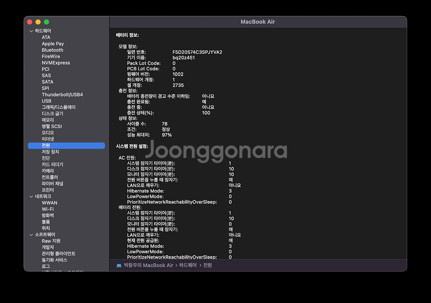Select 관리형 클라이언트 in the sidebar
431x303 pixels.
59,254
